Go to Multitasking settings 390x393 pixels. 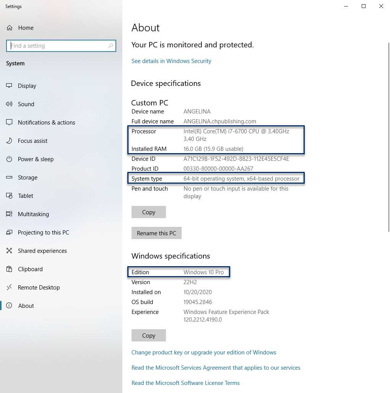(x=33, y=214)
